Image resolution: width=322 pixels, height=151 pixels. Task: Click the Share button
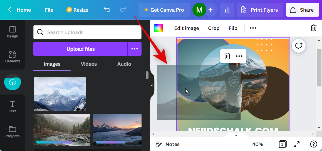pyautogui.click(x=303, y=10)
